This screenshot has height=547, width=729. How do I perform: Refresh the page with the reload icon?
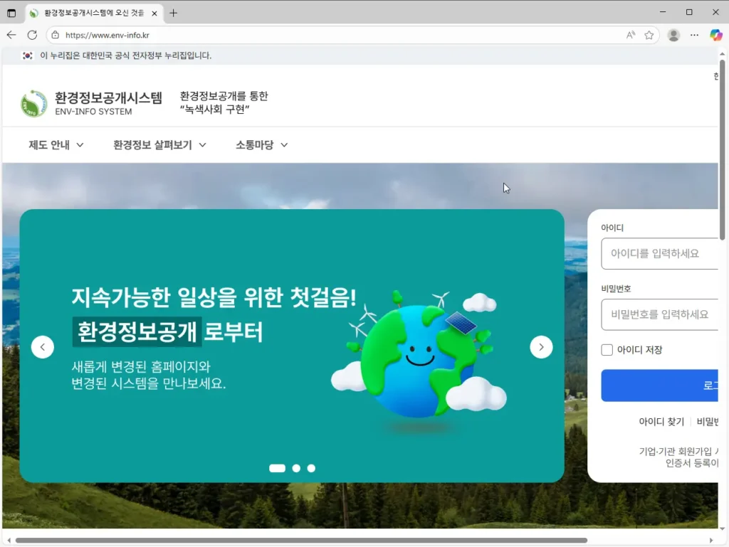(31, 34)
